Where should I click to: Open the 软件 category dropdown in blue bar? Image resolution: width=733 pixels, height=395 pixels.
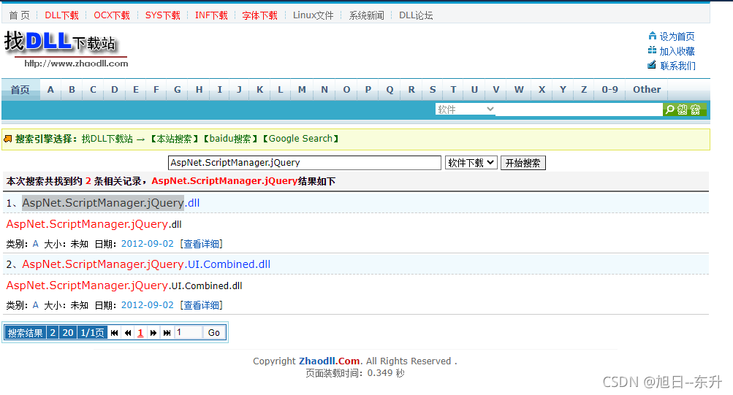click(x=465, y=110)
